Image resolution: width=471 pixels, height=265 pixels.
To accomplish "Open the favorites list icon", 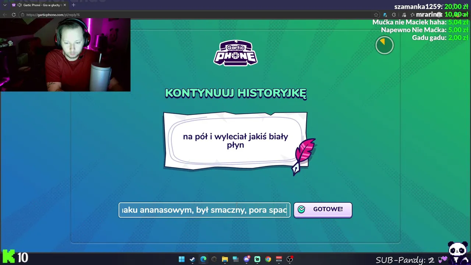I will click(x=413, y=15).
